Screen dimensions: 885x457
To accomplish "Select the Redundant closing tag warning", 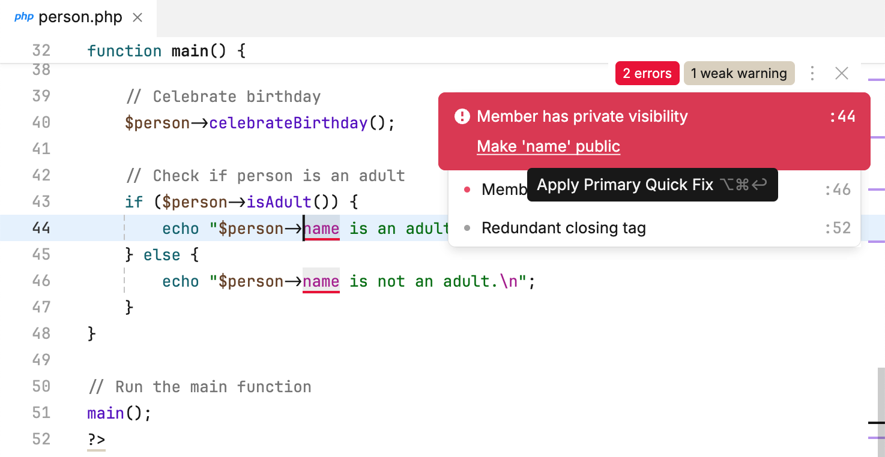I will [563, 228].
